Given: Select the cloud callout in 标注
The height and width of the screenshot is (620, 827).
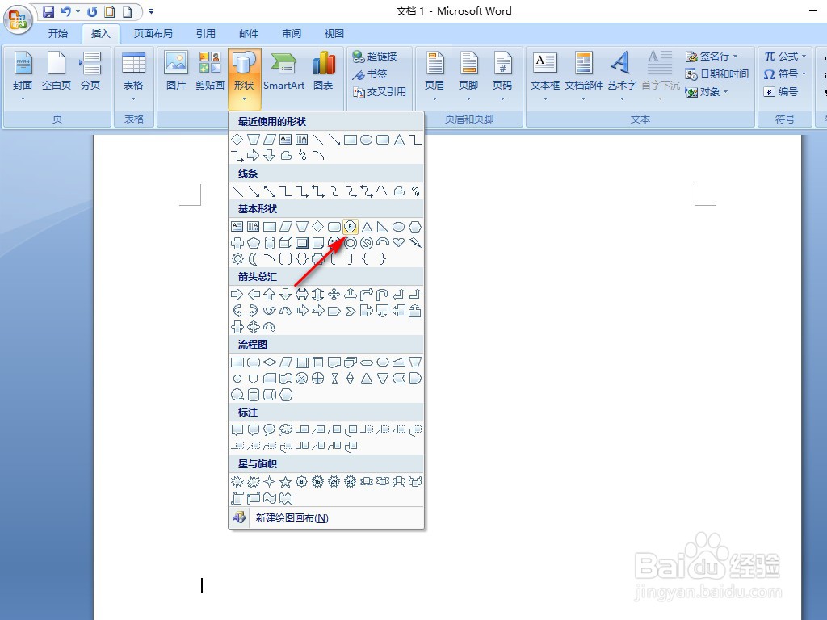Looking at the screenshot, I should coord(286,429).
